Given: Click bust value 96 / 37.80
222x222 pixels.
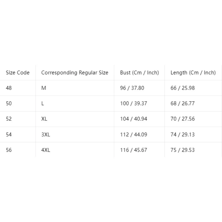Looking at the screenshot, I should coord(132,88).
